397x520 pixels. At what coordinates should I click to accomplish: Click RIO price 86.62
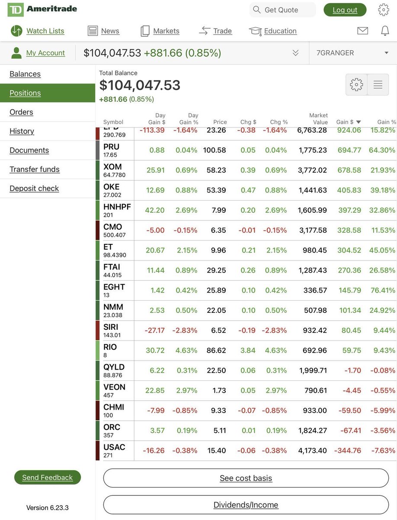(216, 351)
